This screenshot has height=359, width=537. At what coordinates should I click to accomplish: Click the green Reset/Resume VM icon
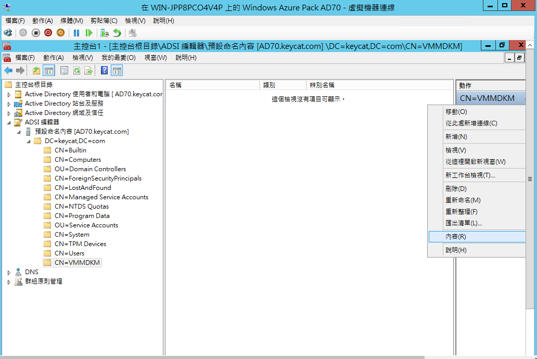point(89,33)
